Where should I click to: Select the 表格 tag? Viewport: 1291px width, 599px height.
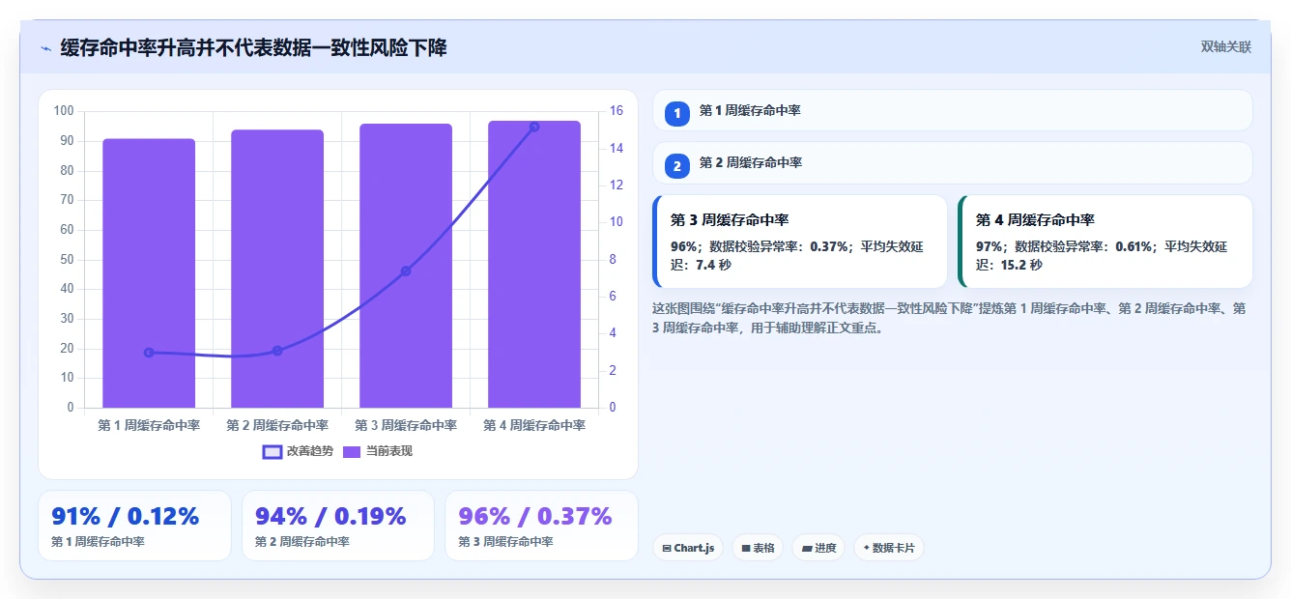758,548
